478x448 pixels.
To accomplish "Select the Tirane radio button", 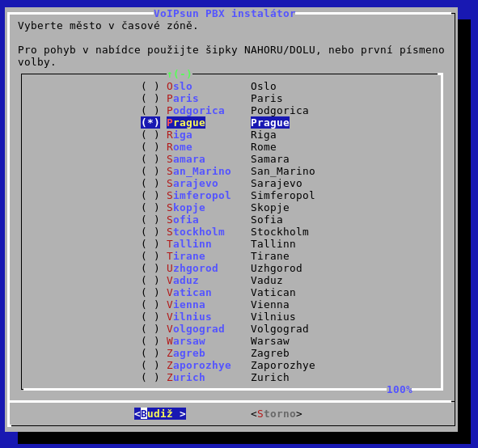I will [150, 256].
